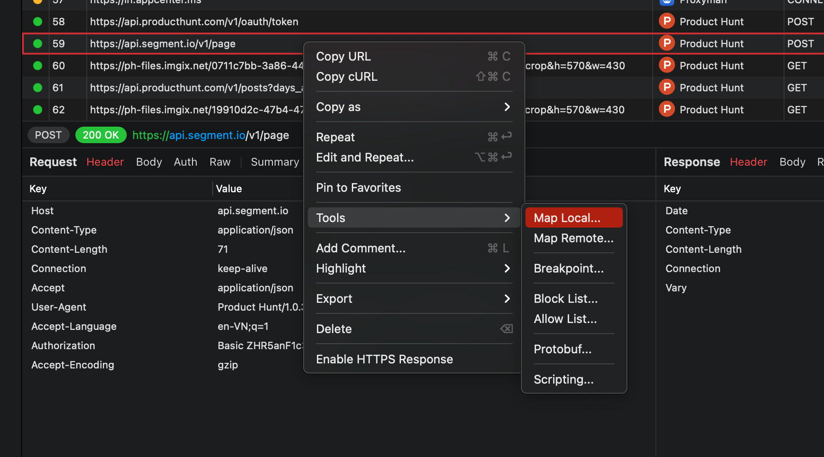Open the Tools submenu

pos(414,218)
